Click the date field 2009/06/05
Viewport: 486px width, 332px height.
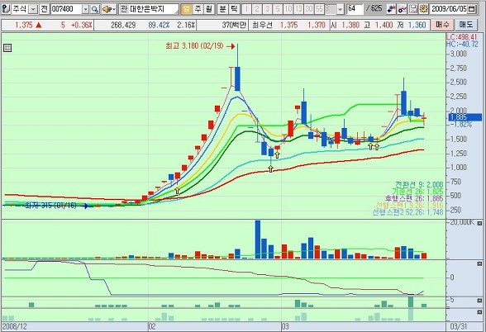click(x=449, y=9)
